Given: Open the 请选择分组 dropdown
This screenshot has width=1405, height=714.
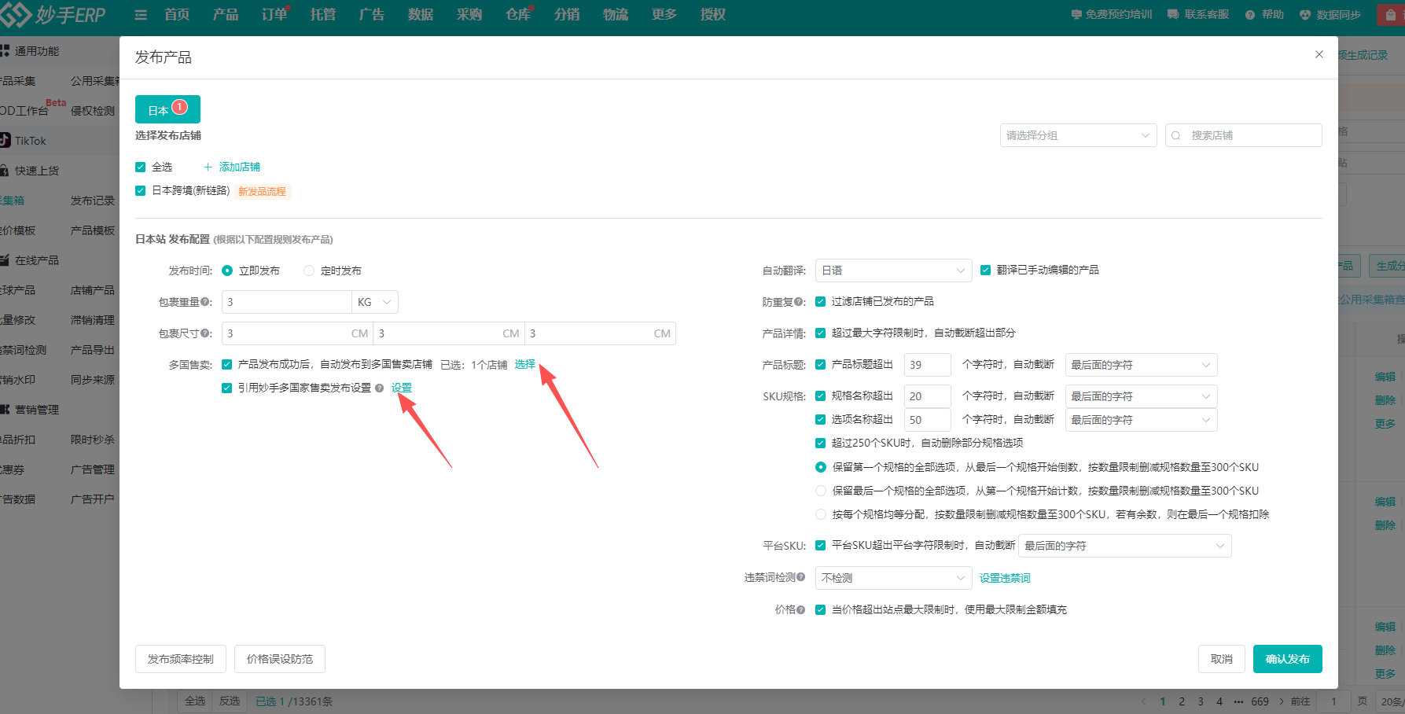Looking at the screenshot, I should (1079, 135).
